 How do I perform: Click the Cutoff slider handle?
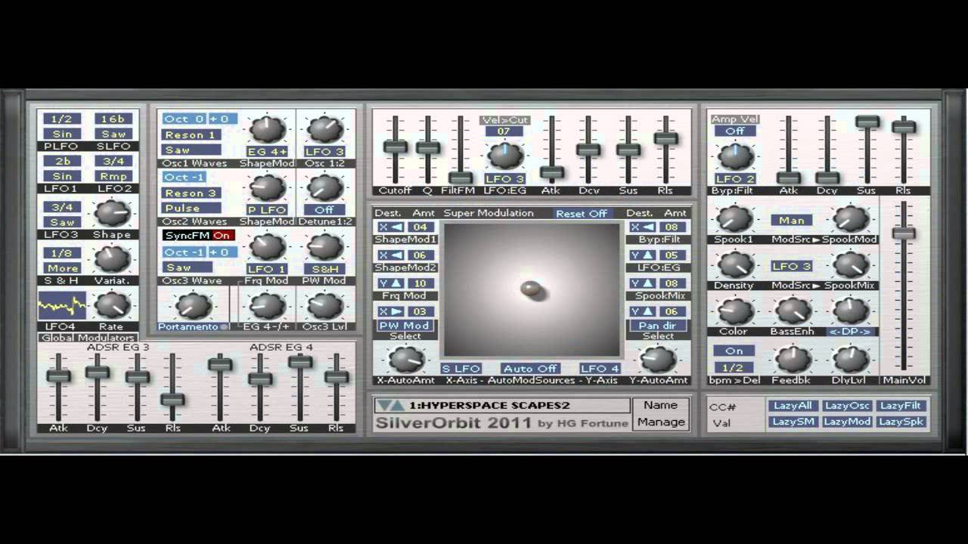pyautogui.click(x=395, y=147)
